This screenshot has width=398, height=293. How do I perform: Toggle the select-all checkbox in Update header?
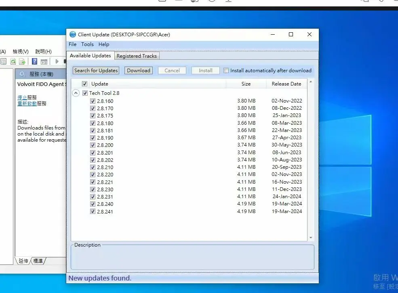84,84
